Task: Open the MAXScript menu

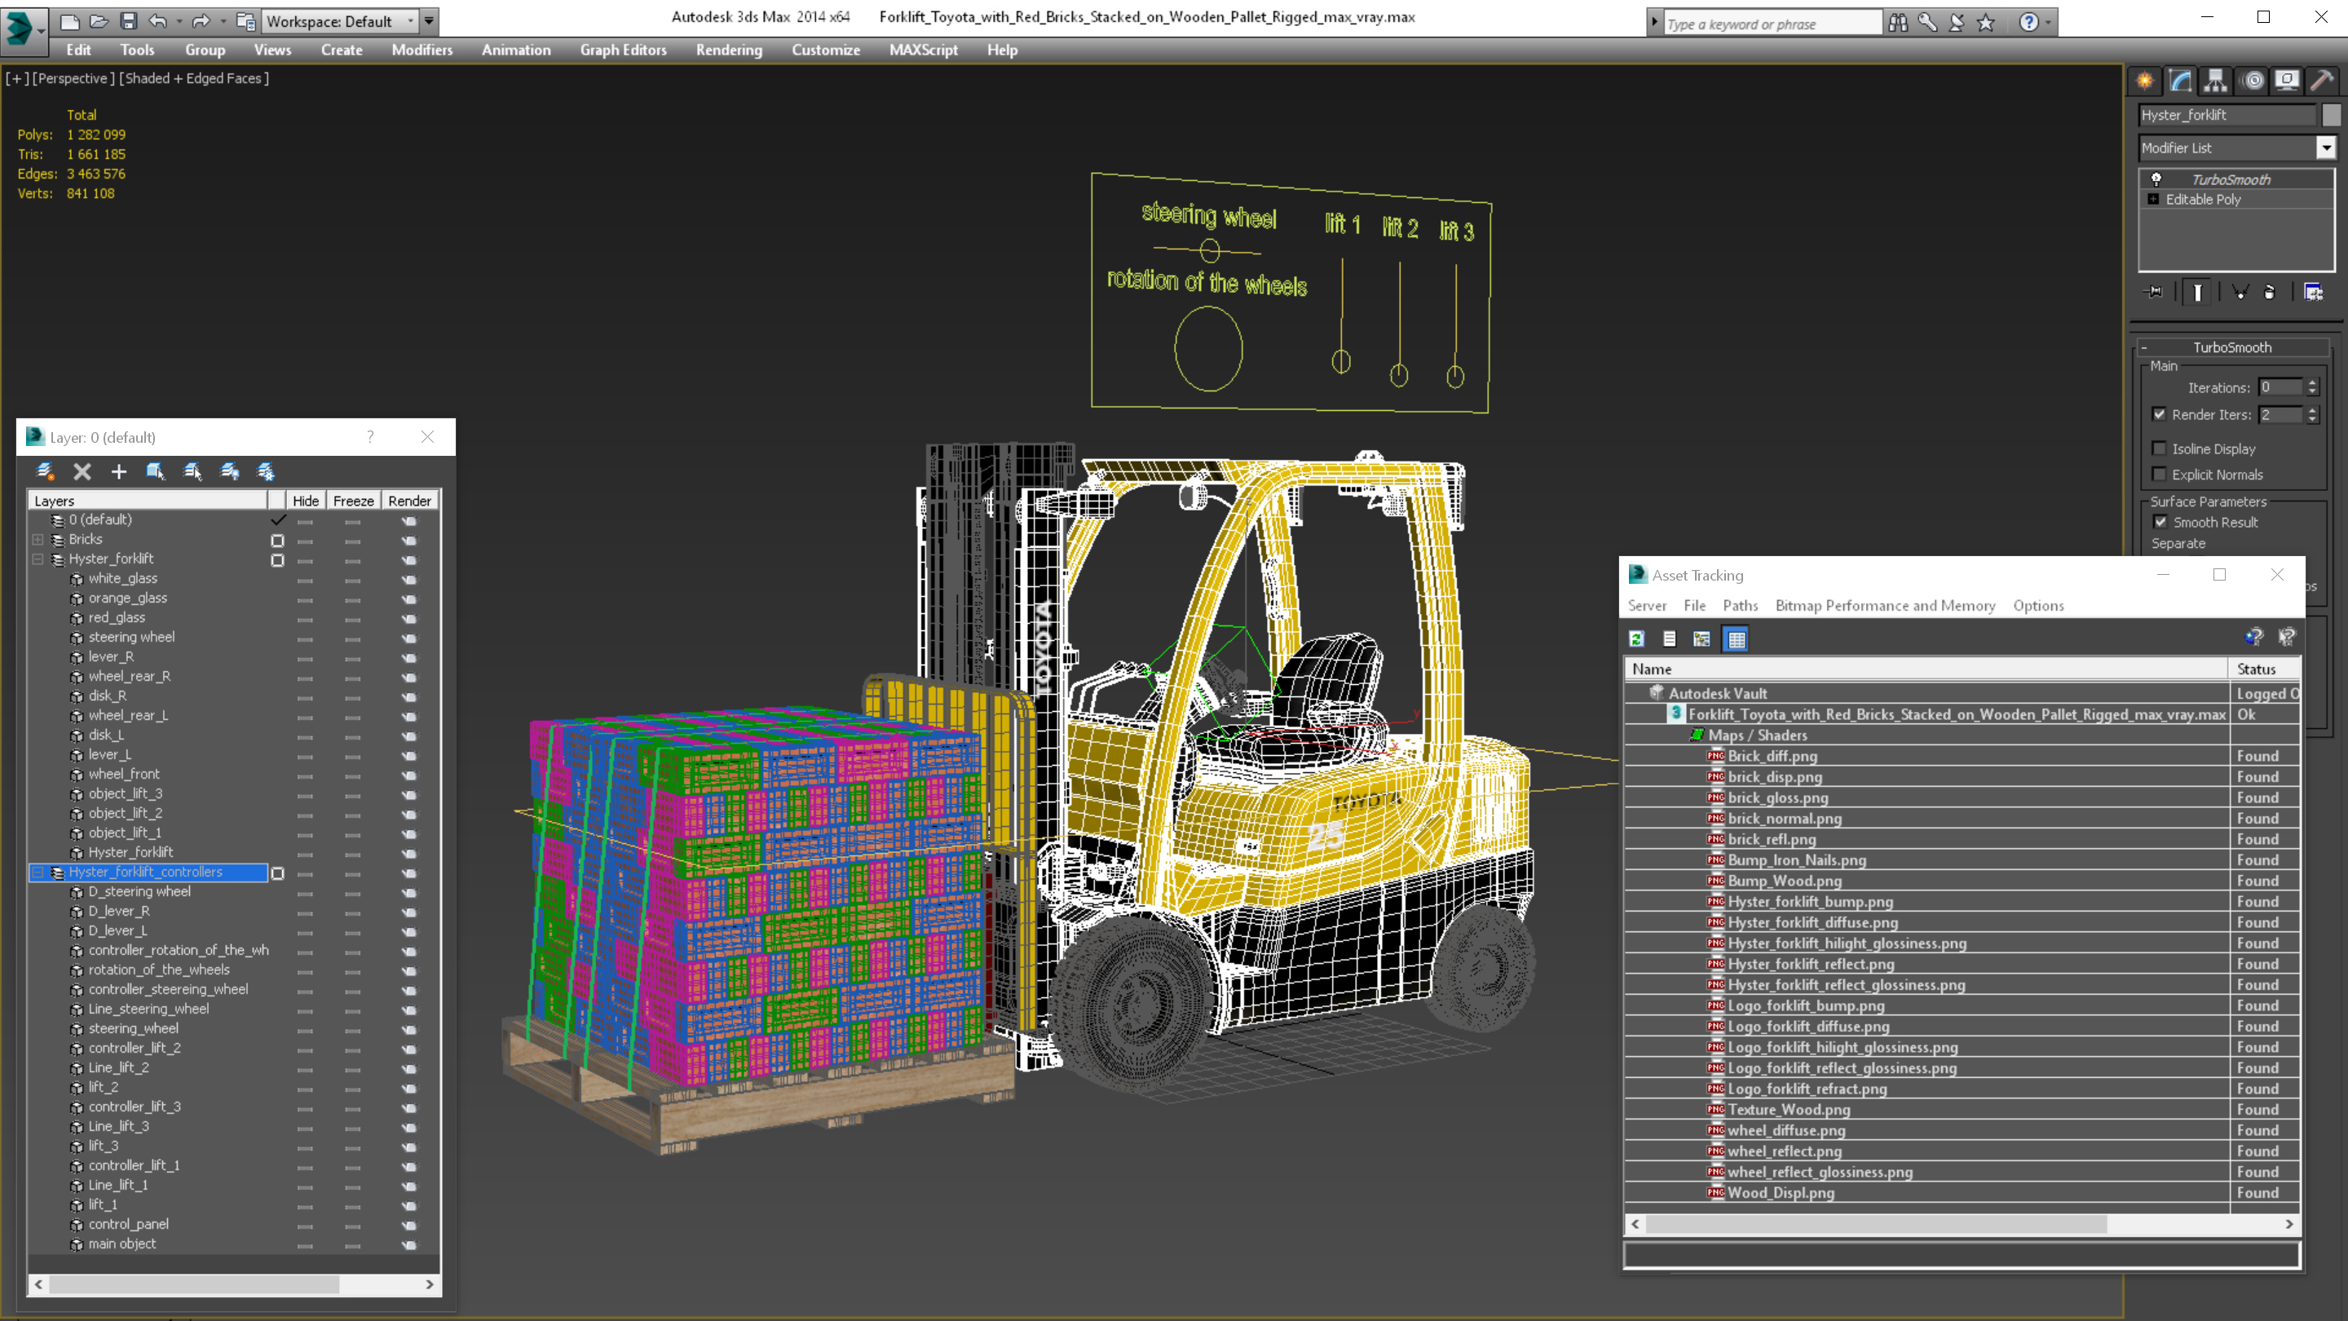Action: click(924, 50)
